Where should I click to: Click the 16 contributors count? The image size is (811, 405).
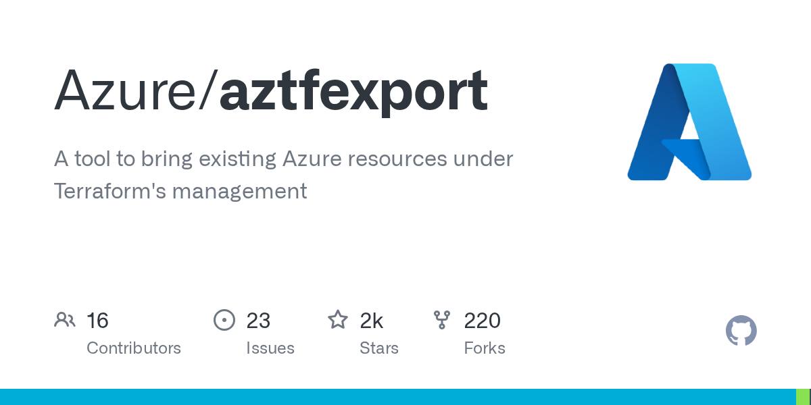97,321
